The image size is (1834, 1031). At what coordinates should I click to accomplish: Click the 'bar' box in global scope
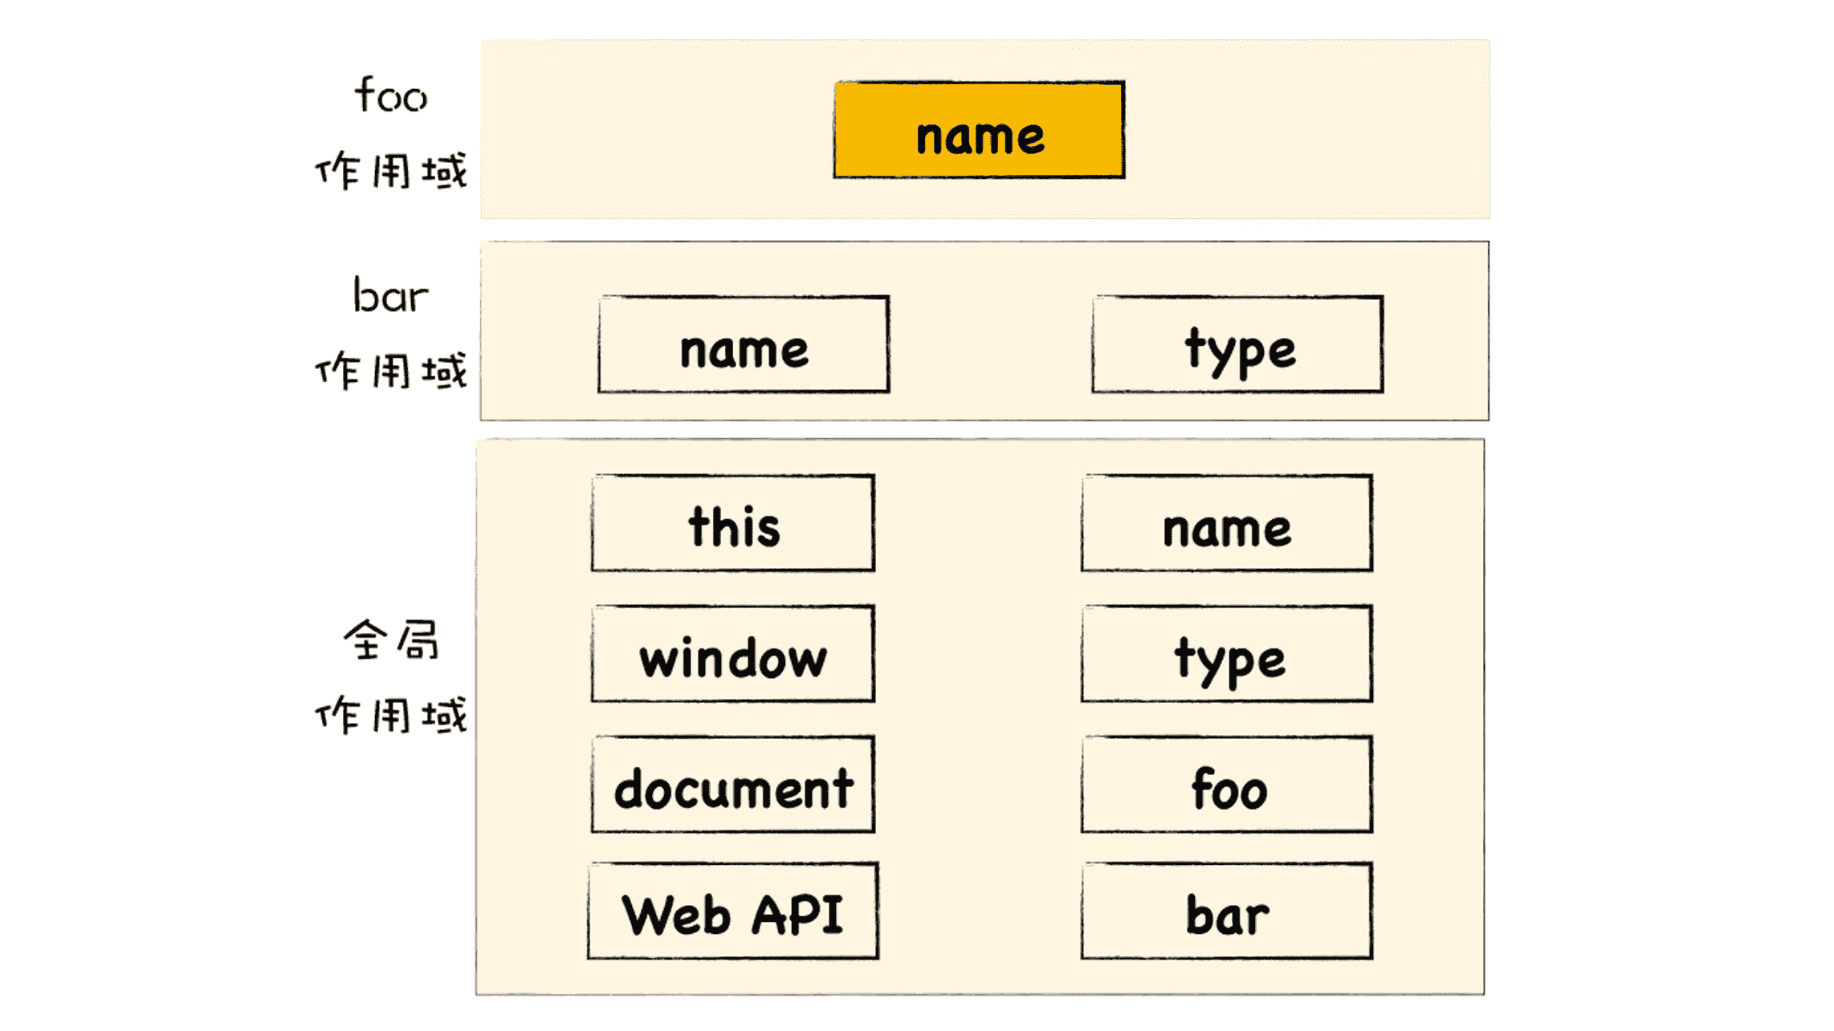coord(1226,911)
